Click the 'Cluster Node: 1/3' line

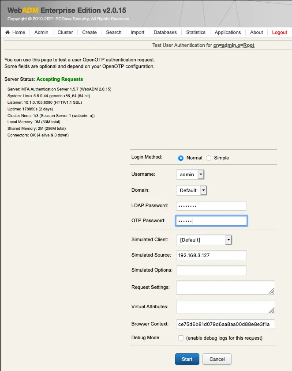(x=51, y=116)
